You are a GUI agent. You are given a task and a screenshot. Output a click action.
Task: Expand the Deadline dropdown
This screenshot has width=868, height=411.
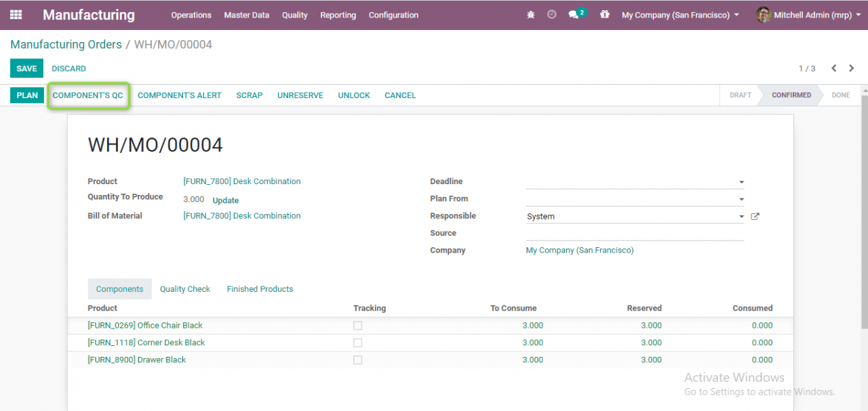click(741, 181)
